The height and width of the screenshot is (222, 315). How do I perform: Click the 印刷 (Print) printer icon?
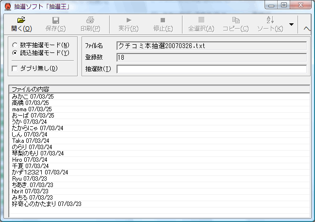click(x=90, y=20)
